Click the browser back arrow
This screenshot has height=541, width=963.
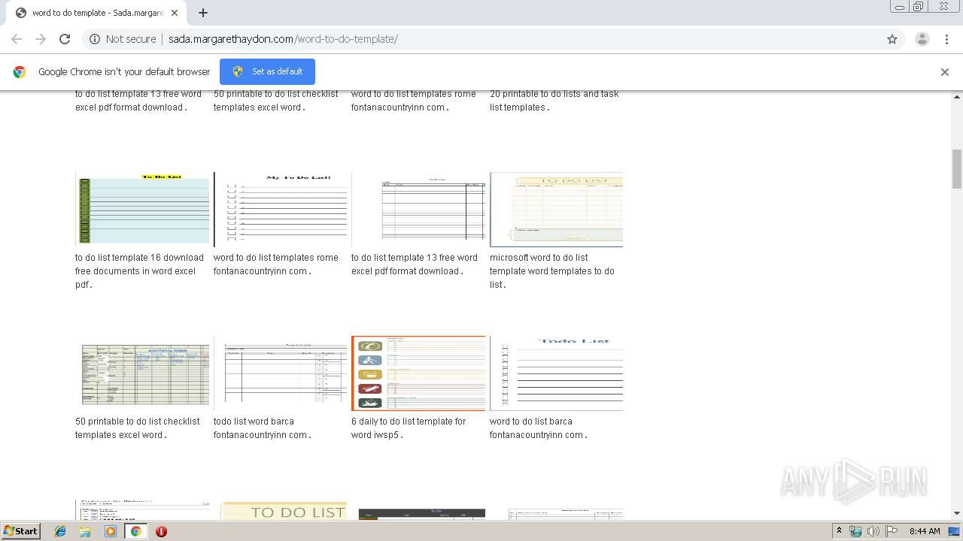17,39
